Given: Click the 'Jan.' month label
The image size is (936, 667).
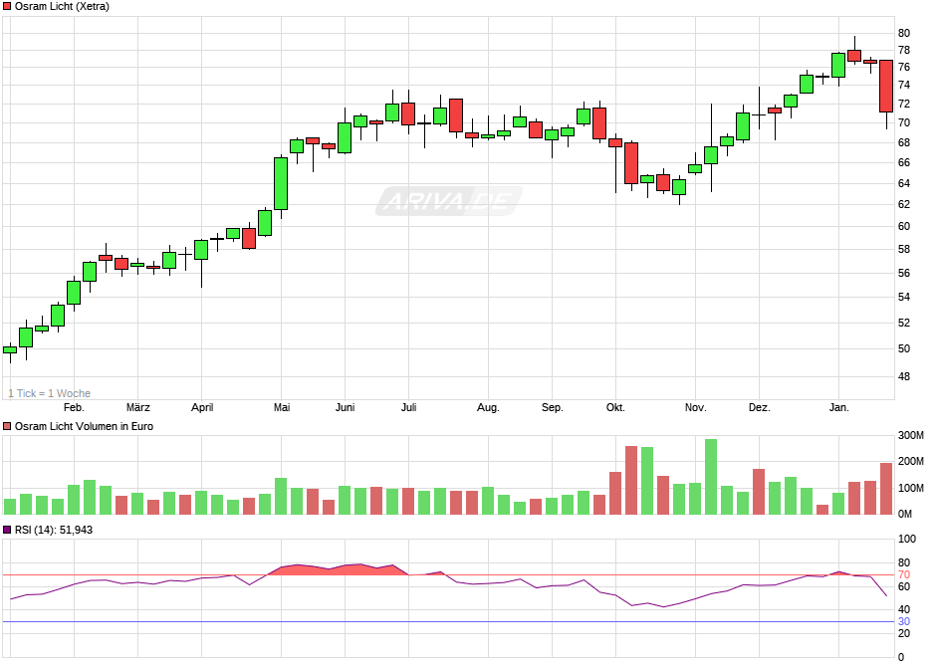Looking at the screenshot, I should tap(838, 407).
